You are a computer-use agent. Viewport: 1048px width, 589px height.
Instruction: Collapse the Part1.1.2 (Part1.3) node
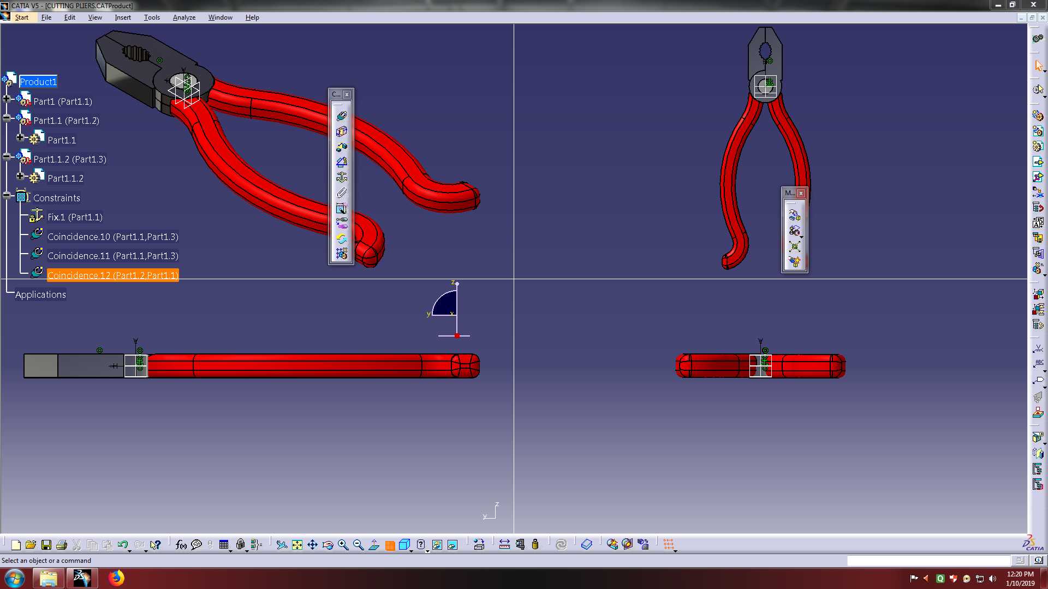[7, 157]
